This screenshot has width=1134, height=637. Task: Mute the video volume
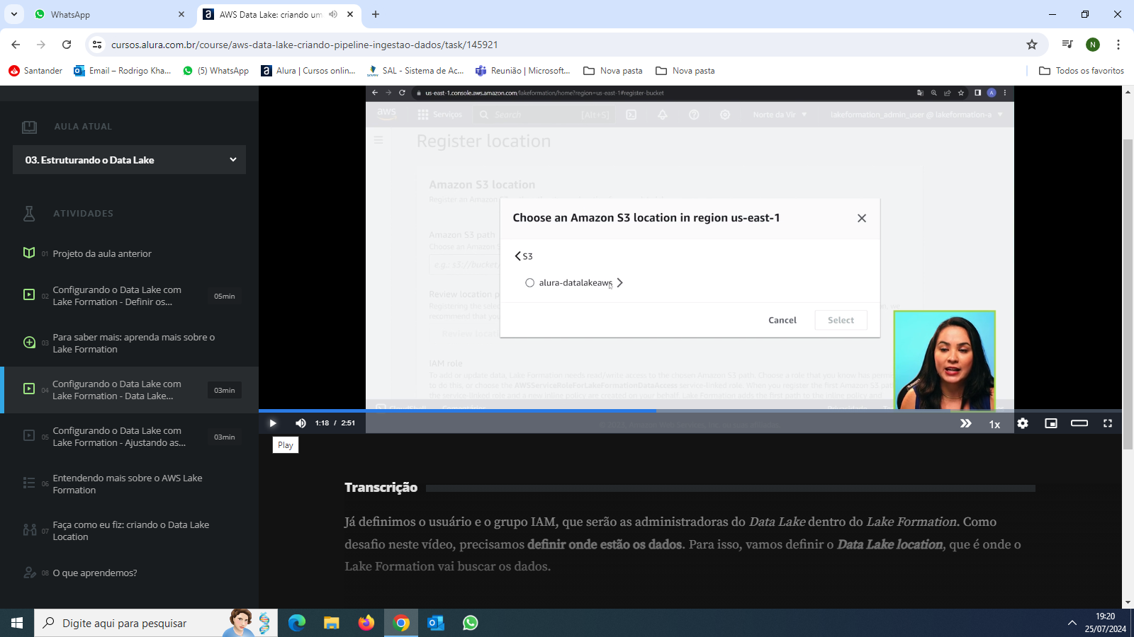coord(301,423)
